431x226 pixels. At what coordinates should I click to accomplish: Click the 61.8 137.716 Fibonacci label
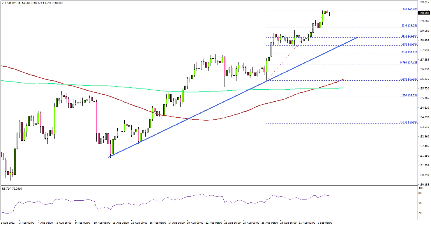pyautogui.click(x=409, y=52)
